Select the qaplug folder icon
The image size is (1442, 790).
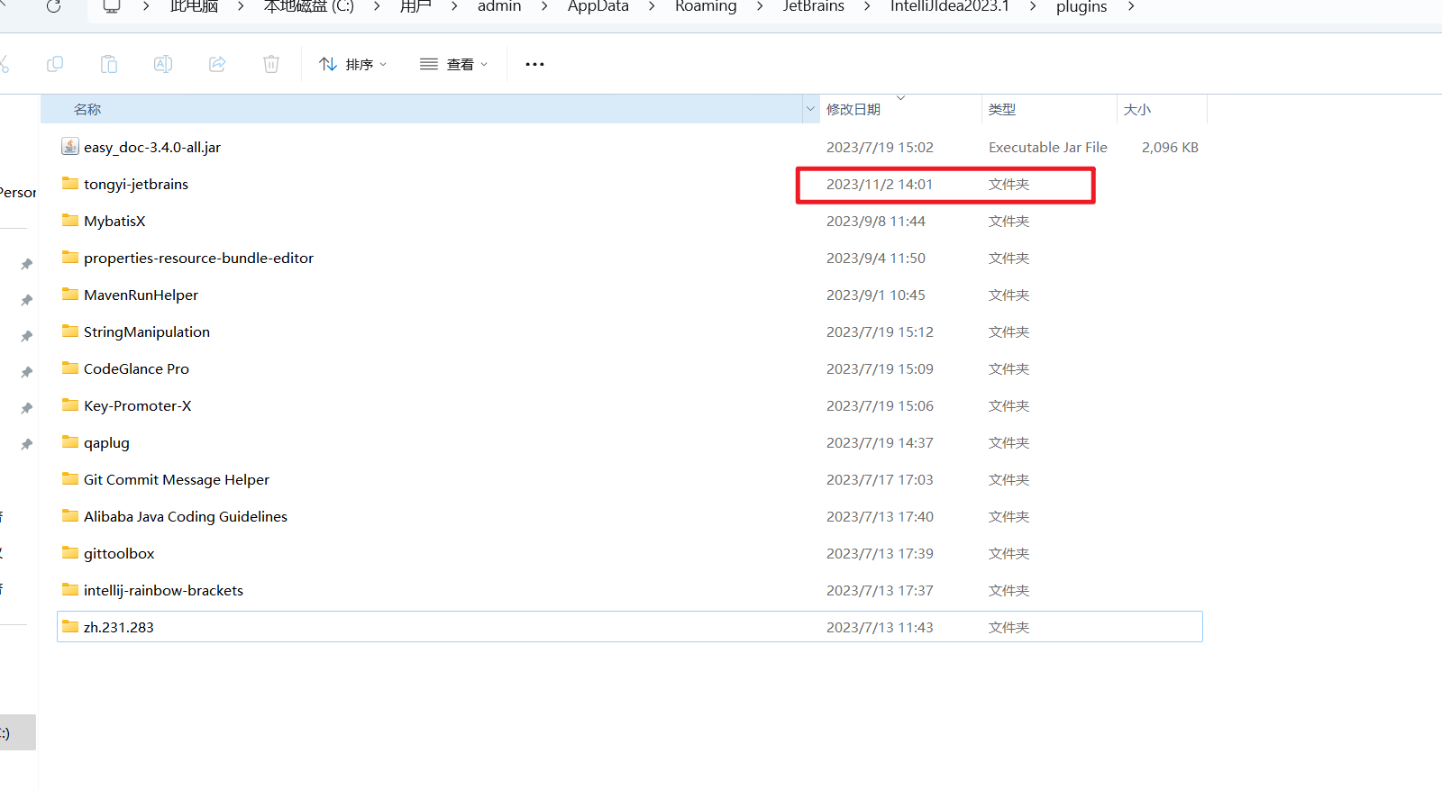point(70,441)
